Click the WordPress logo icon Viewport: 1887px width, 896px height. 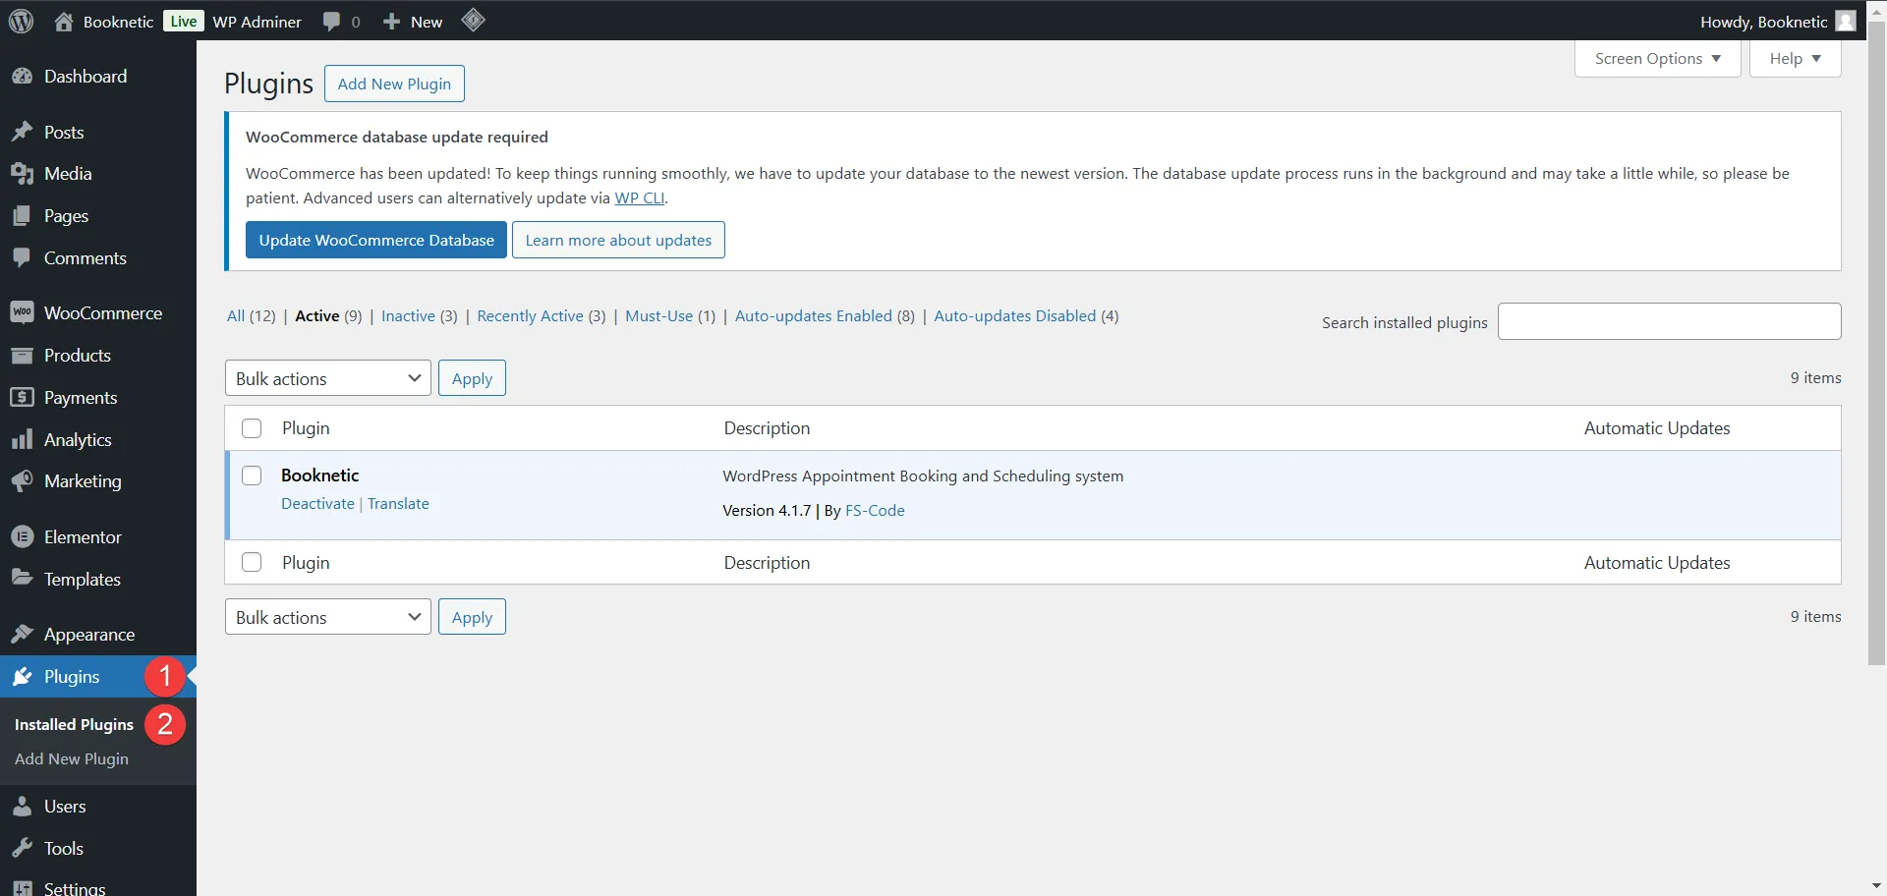click(21, 21)
